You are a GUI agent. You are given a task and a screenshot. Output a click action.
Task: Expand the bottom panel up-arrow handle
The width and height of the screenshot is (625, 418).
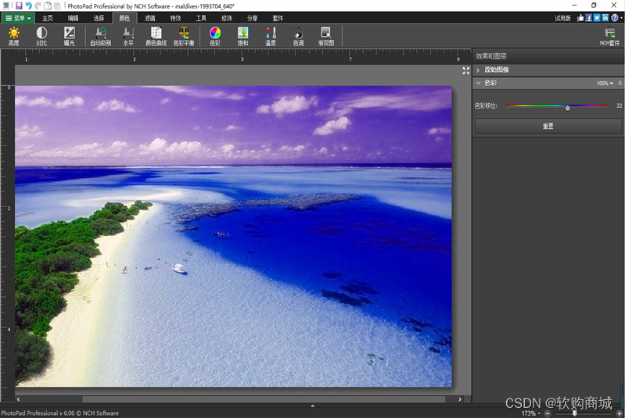pos(313,405)
